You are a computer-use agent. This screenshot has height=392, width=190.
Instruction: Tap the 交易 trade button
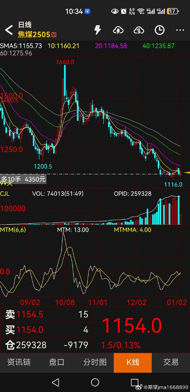[171, 362]
